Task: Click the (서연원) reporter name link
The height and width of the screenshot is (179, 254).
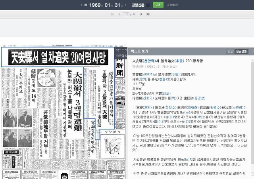Action: 237,108
